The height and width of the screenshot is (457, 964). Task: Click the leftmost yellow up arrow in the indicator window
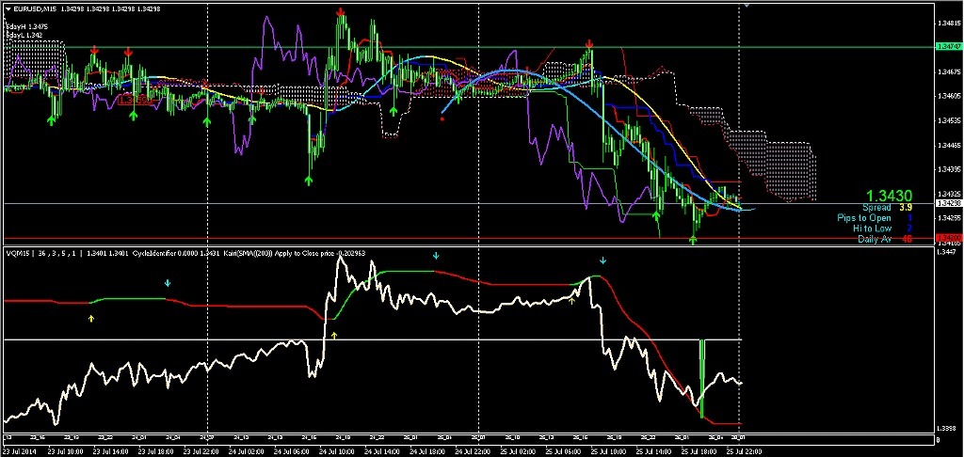(x=91, y=319)
